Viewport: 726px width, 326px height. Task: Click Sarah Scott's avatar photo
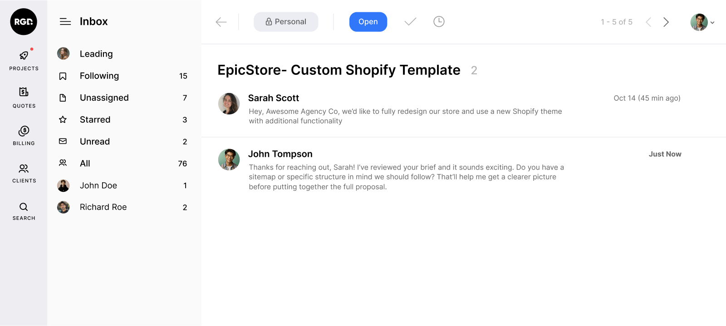point(229,103)
